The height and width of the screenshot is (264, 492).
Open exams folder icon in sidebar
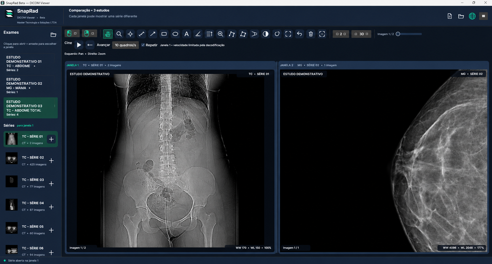pyautogui.click(x=53, y=35)
